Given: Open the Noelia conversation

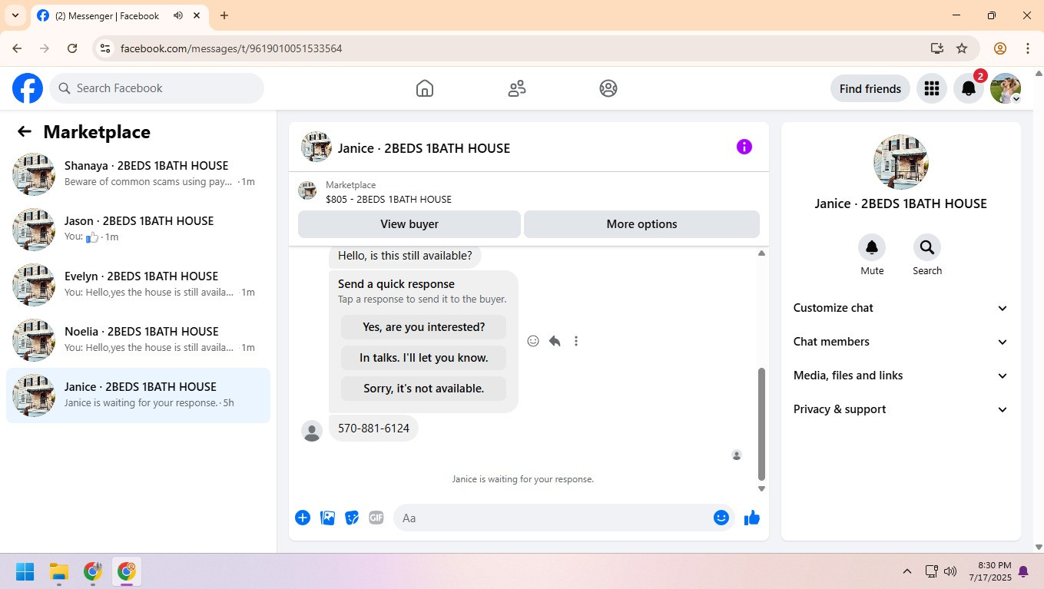Looking at the screenshot, I should tap(138, 340).
